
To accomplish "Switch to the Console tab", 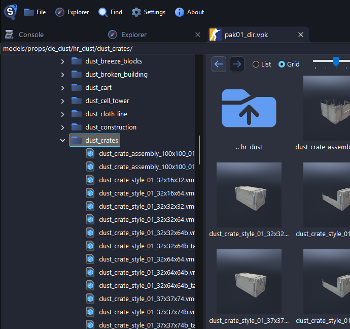I will (24, 35).
